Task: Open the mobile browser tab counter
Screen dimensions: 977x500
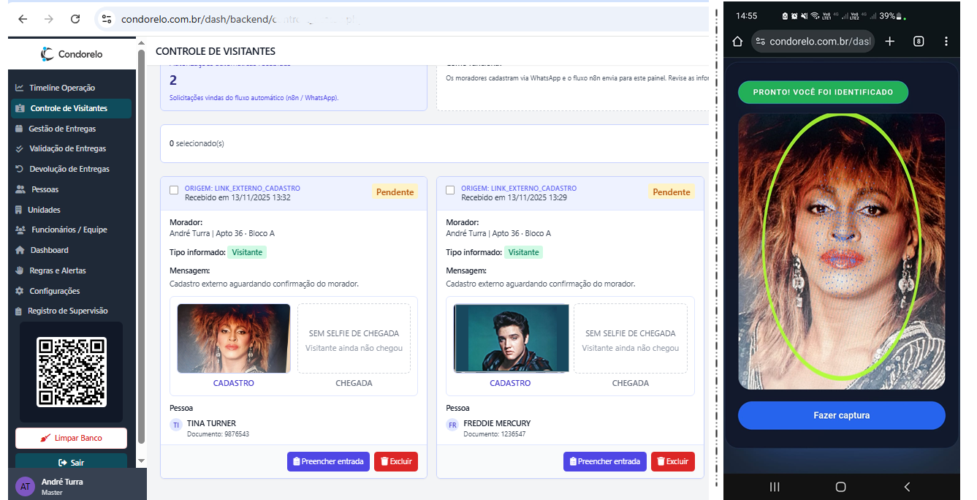Action: click(x=919, y=42)
